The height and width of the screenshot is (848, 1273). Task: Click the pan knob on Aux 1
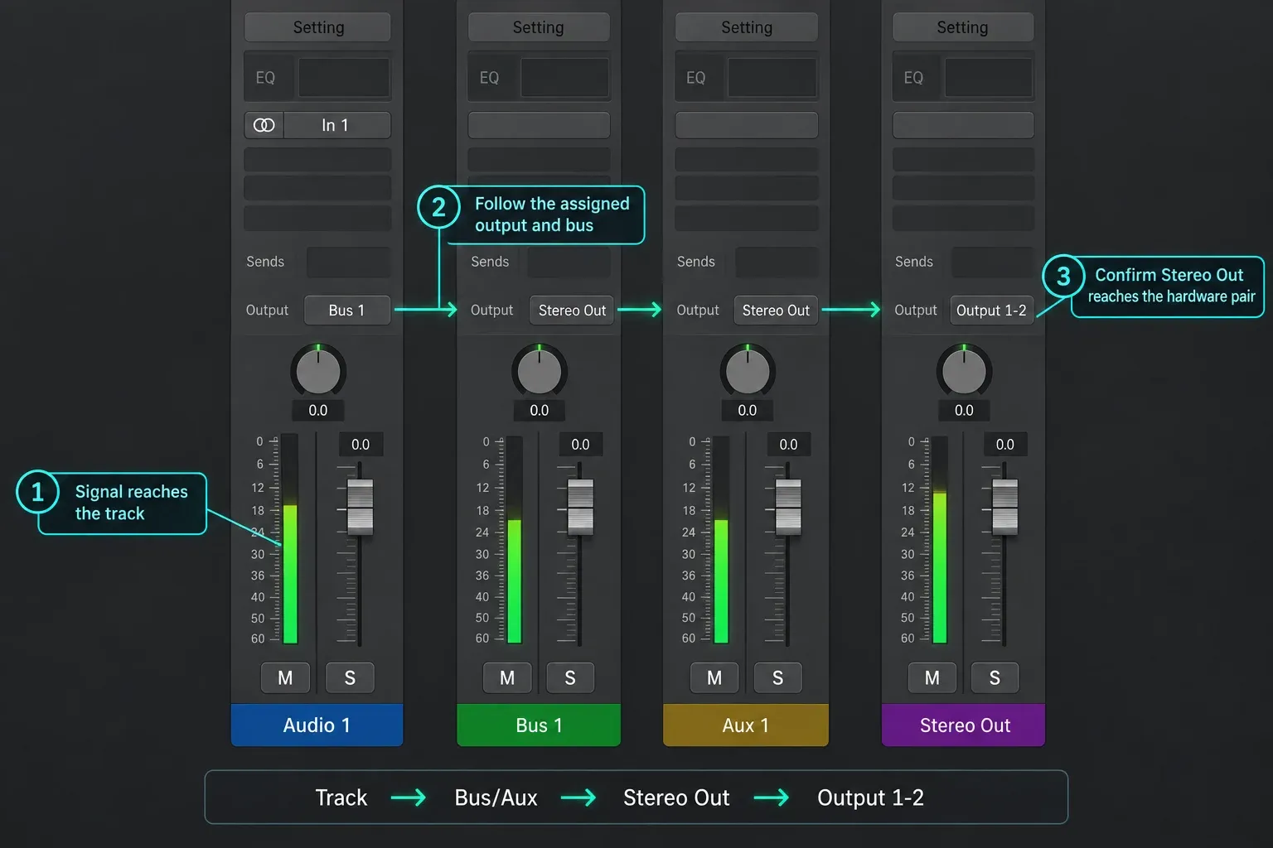(x=748, y=371)
